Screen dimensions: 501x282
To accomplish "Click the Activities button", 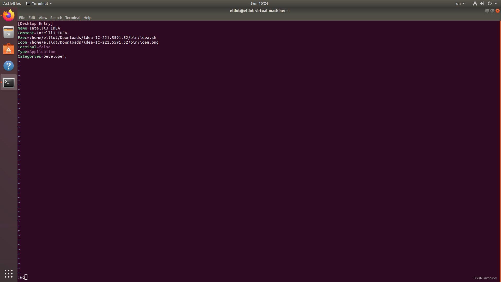I will click(12, 4).
